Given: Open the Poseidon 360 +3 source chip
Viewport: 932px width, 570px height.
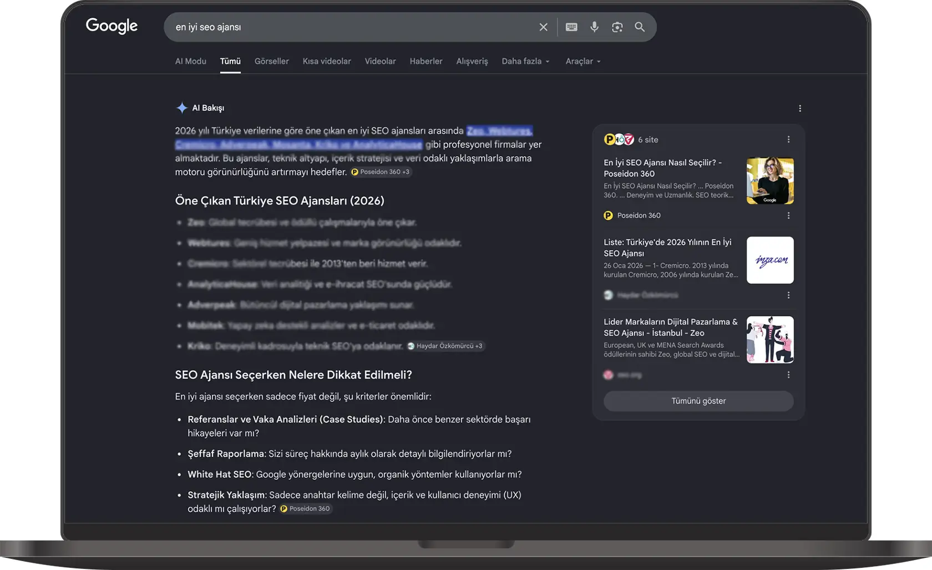Looking at the screenshot, I should point(381,172).
